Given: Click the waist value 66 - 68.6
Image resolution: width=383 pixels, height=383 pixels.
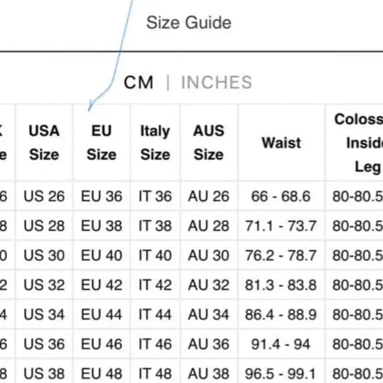Looking at the screenshot, I should click(281, 196).
